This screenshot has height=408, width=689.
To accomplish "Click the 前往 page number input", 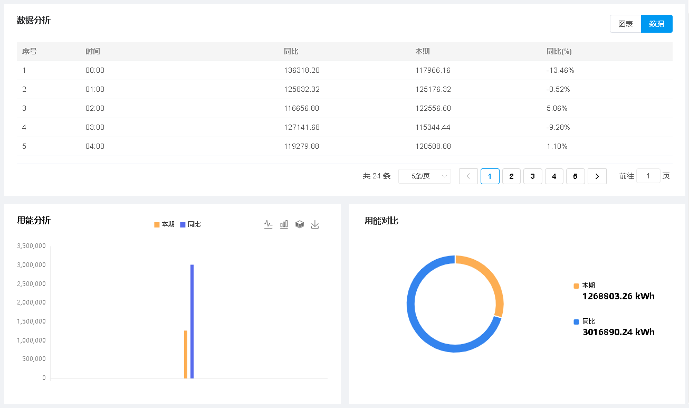I will point(648,176).
